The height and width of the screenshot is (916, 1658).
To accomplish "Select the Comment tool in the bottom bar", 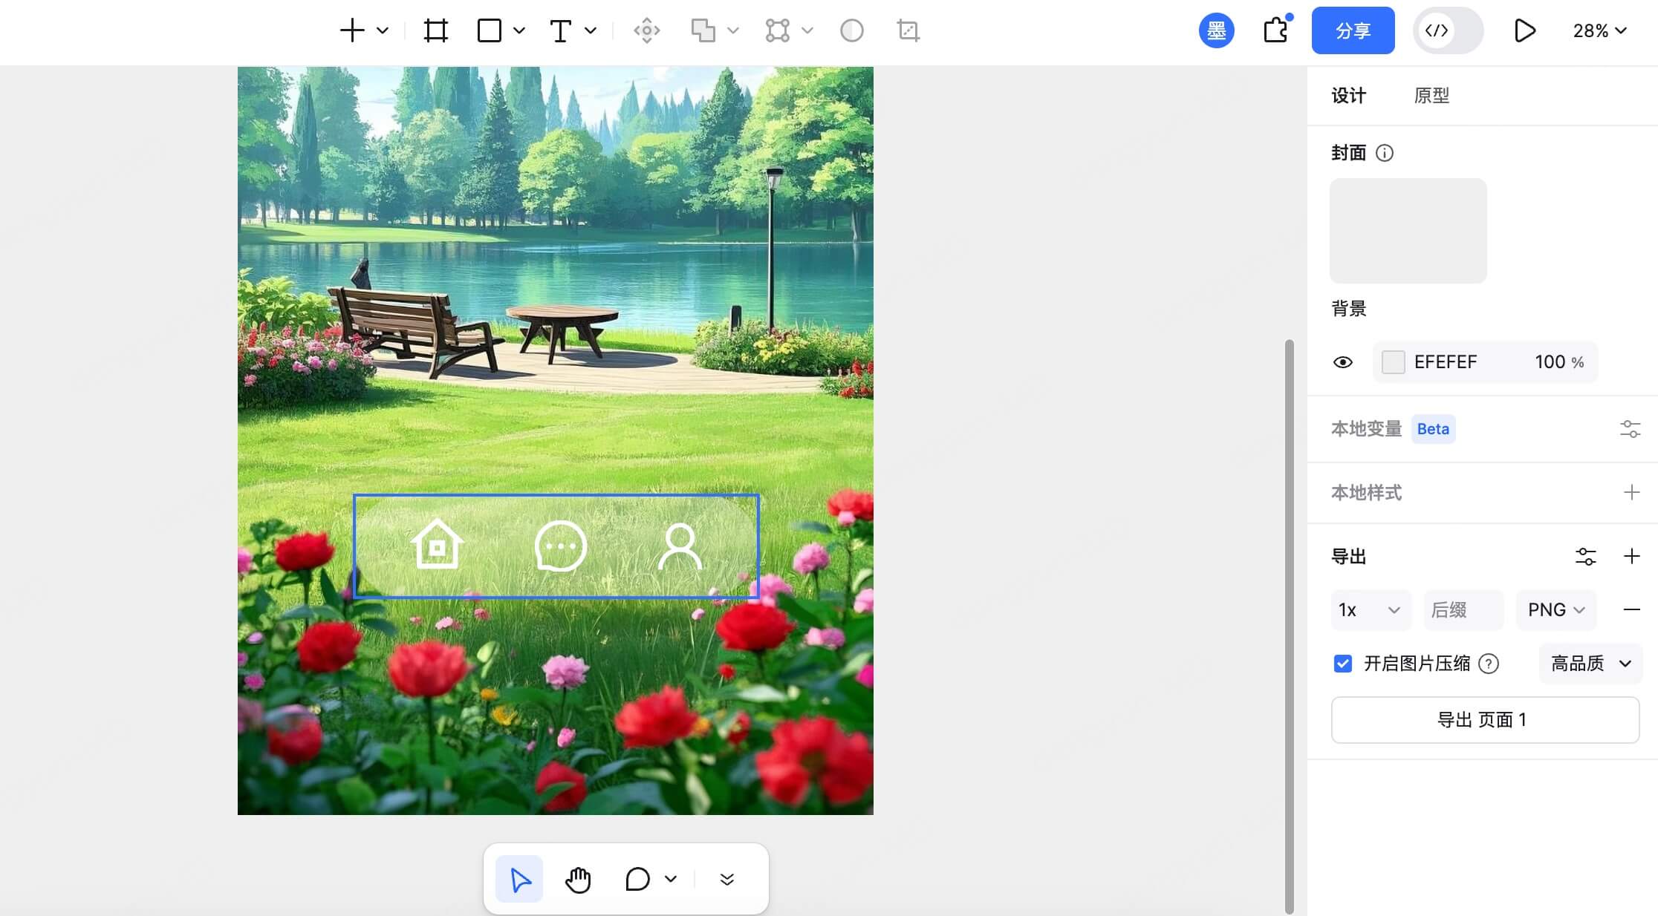I will 637,878.
